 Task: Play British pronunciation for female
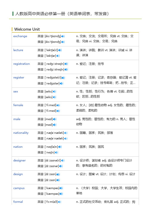(x=58, y=105)
